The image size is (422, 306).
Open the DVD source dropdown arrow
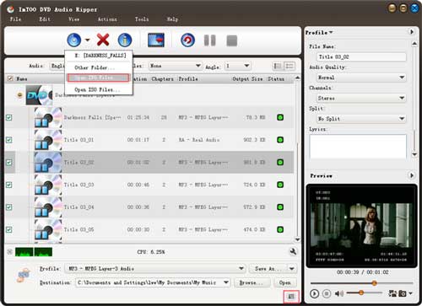coord(88,40)
